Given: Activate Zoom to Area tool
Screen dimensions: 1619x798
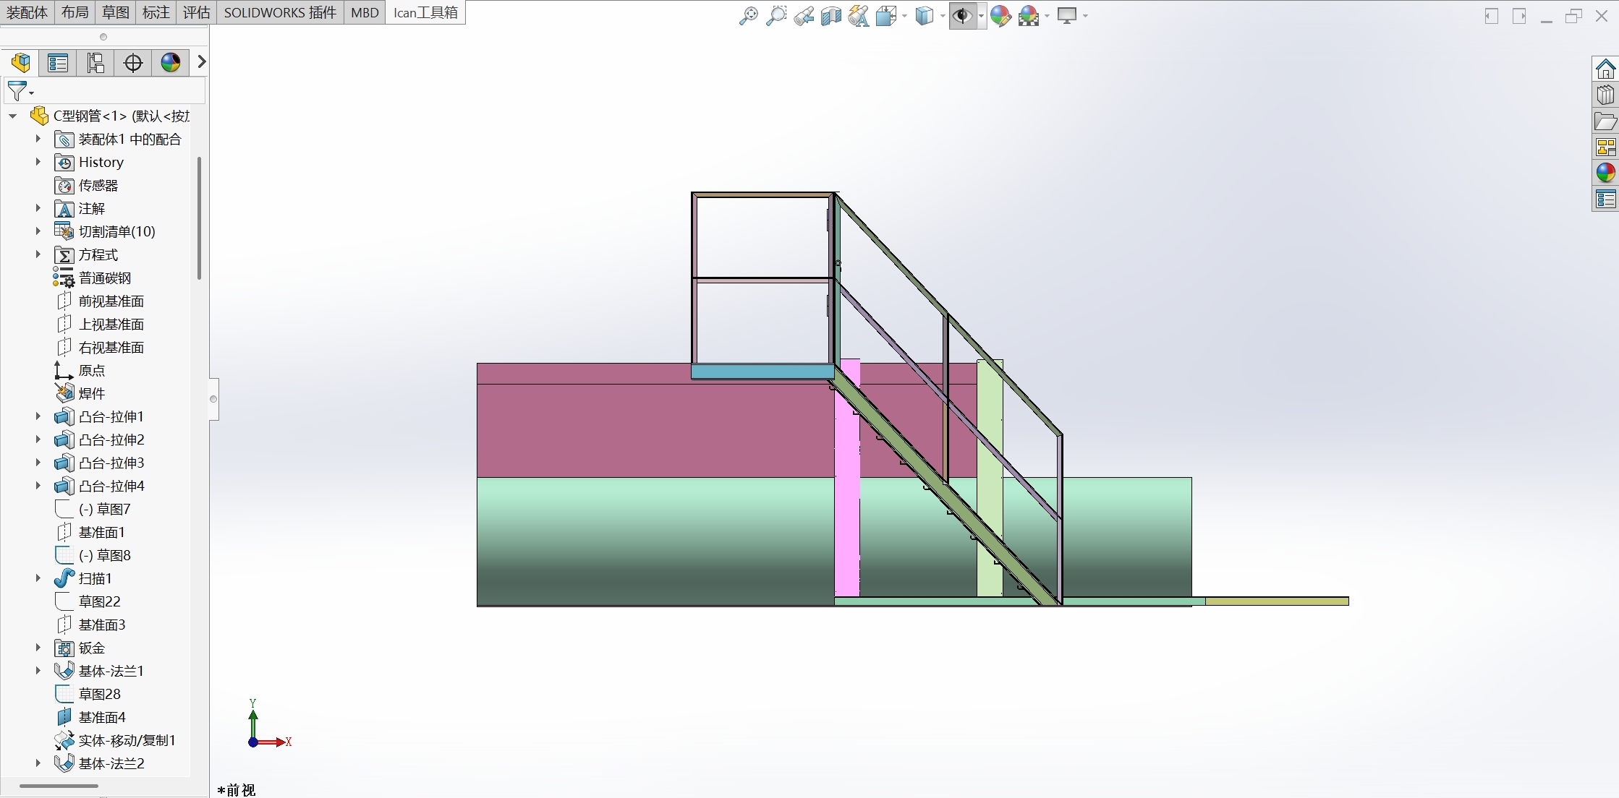Looking at the screenshot, I should pyautogui.click(x=775, y=16).
